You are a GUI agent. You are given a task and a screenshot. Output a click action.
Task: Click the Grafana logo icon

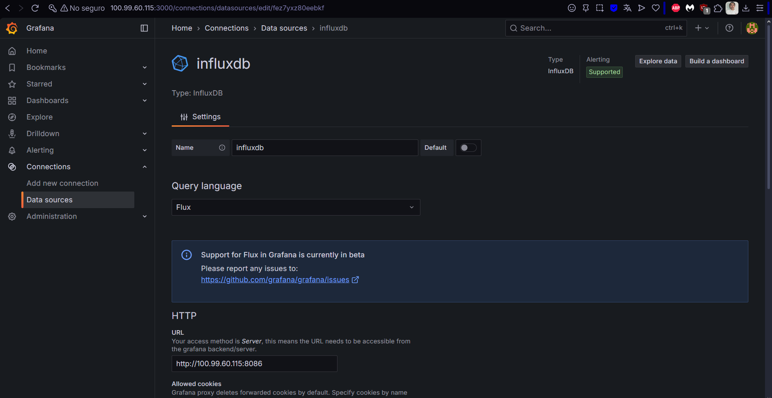[x=12, y=28]
